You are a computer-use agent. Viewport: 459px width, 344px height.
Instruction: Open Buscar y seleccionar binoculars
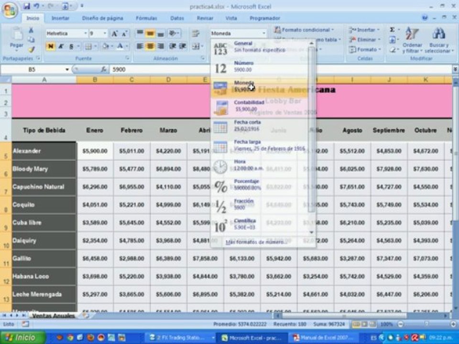coord(439,40)
